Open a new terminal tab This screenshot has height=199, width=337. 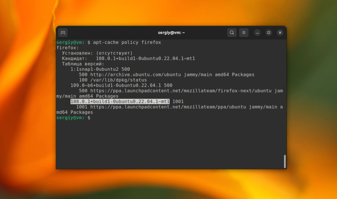(63, 33)
